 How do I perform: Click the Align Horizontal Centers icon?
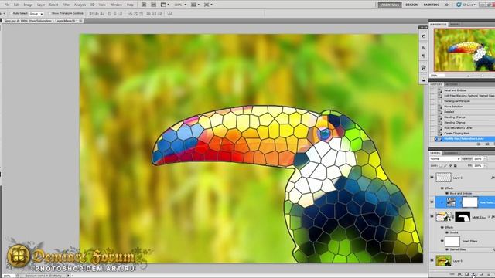point(115,14)
